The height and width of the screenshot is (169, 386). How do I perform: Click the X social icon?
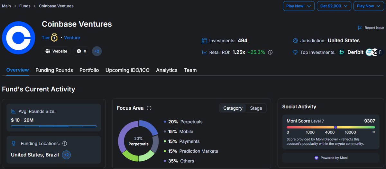[79, 51]
